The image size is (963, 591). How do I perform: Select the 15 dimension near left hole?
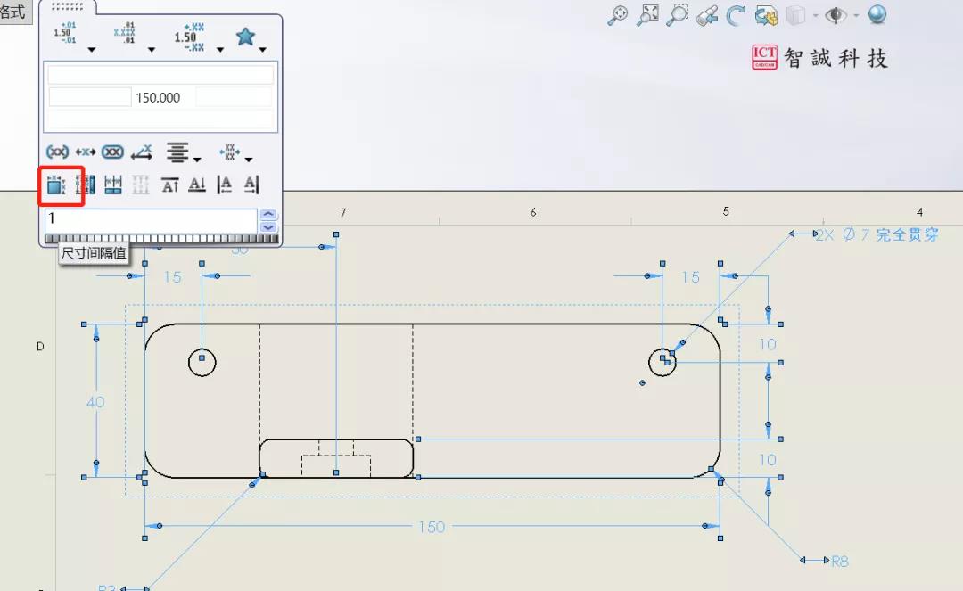click(173, 277)
